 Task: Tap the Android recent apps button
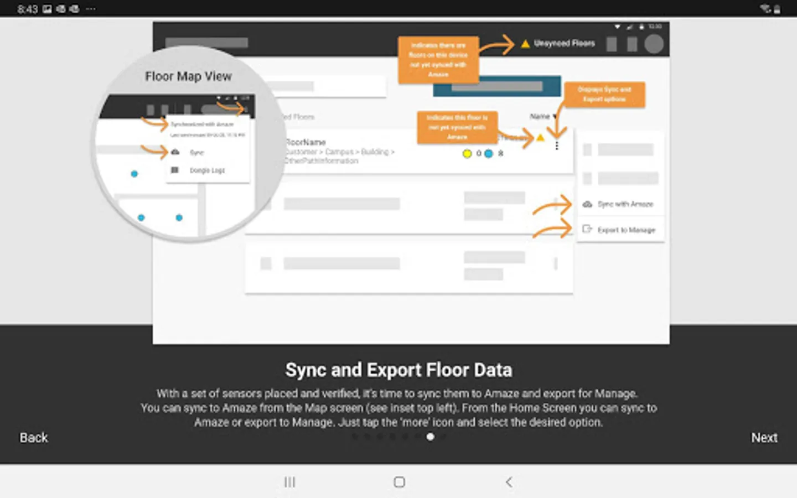tap(289, 482)
